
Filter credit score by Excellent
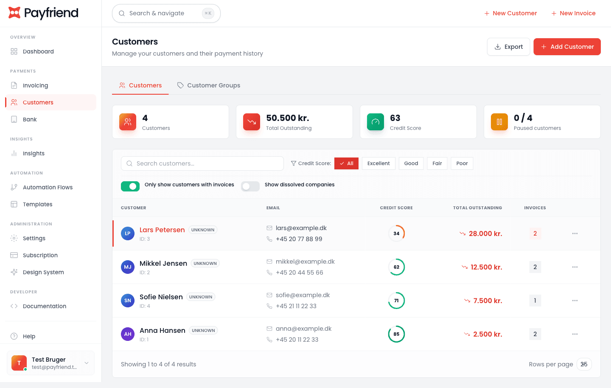tap(378, 163)
